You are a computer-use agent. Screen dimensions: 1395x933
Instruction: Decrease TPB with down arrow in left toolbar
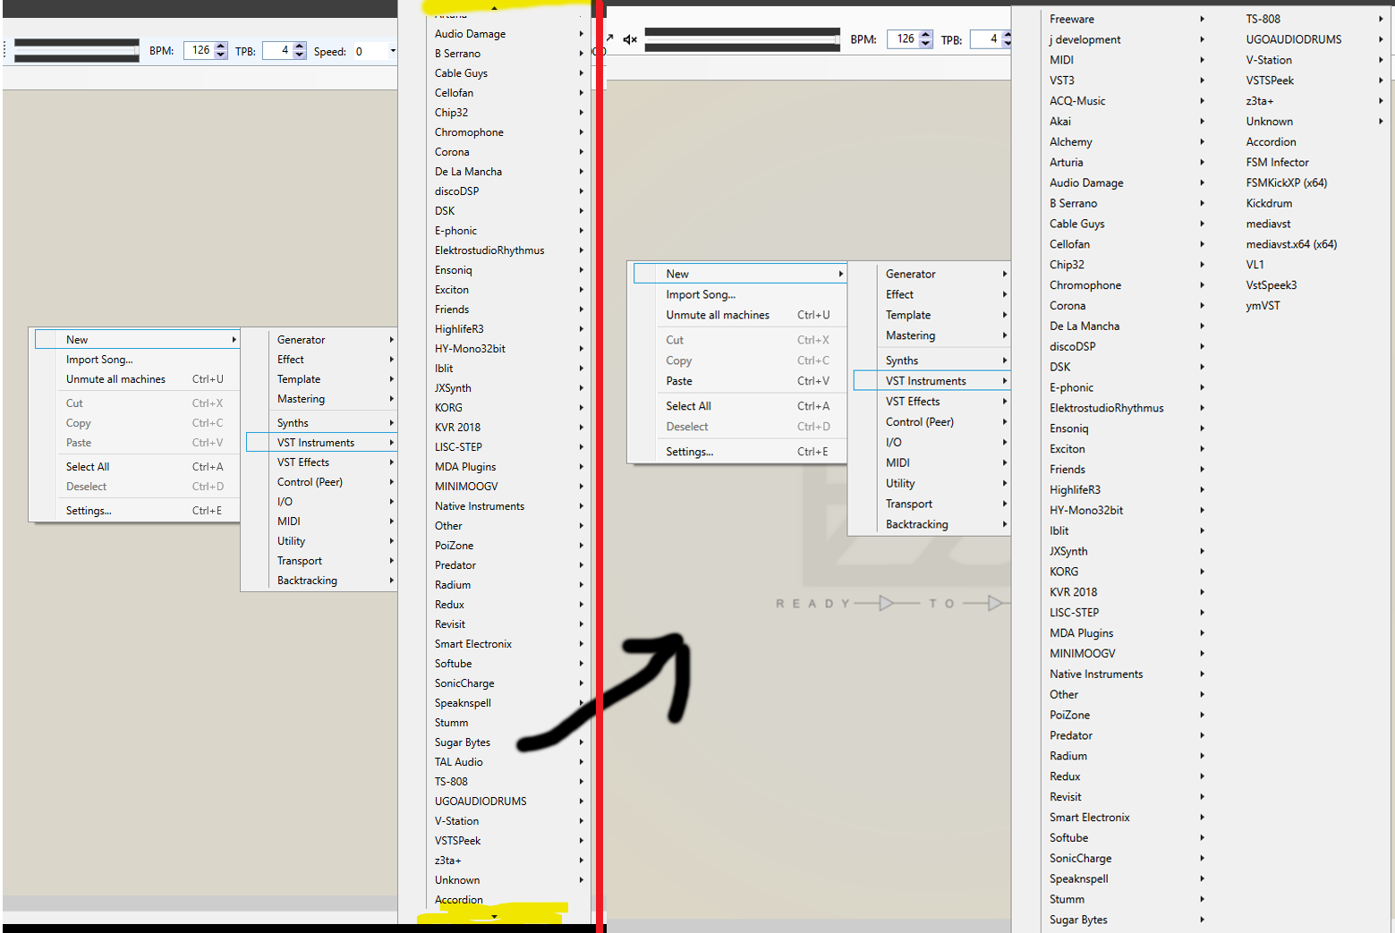pyautogui.click(x=300, y=55)
